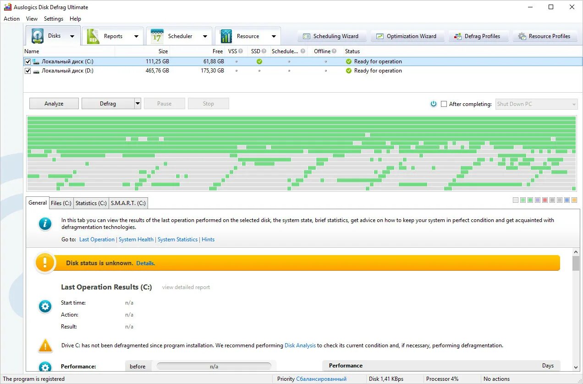
Task: Select the blue legend color swatch
Action: [x=567, y=200]
